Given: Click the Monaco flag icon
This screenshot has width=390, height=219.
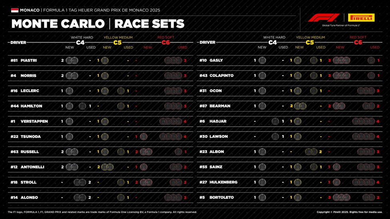Looking at the screenshot, I should pyautogui.click(x=15, y=10).
